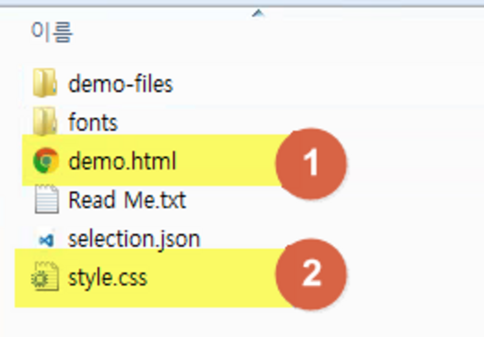Click yellow highlight right of style.css text
This screenshot has width=484, height=337.
tap(210, 278)
